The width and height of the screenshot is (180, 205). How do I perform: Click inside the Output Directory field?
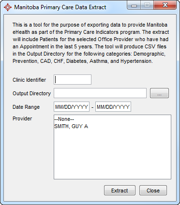point(100,93)
